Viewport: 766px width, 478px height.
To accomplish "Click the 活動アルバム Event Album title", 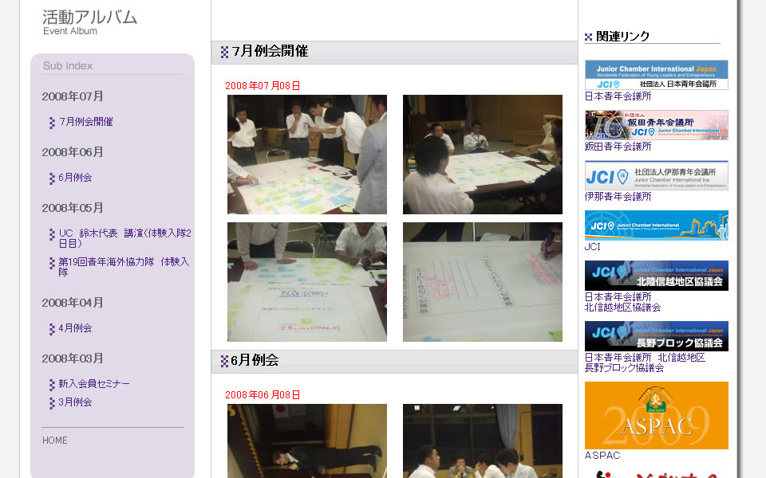I will (x=89, y=22).
